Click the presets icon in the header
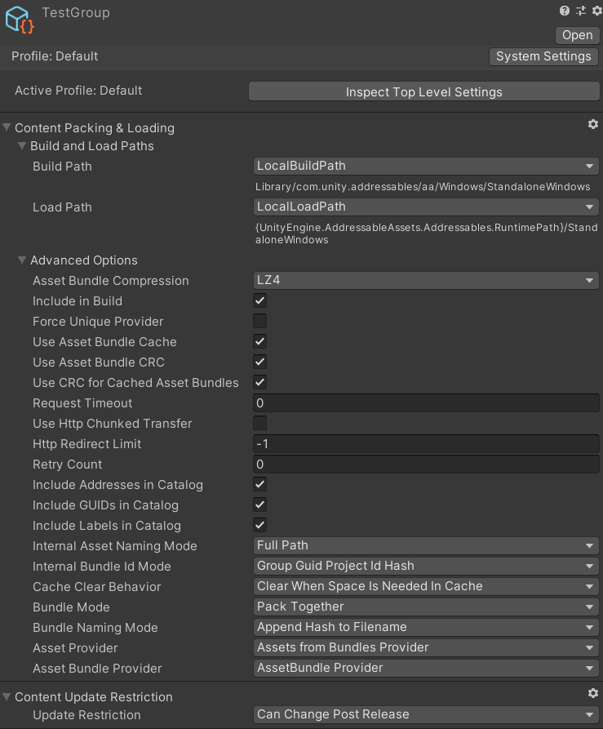 [580, 11]
